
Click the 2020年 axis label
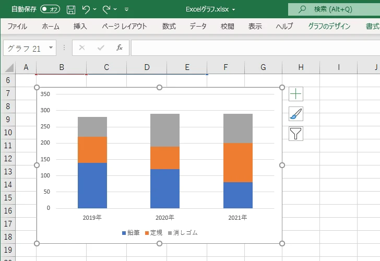click(165, 218)
